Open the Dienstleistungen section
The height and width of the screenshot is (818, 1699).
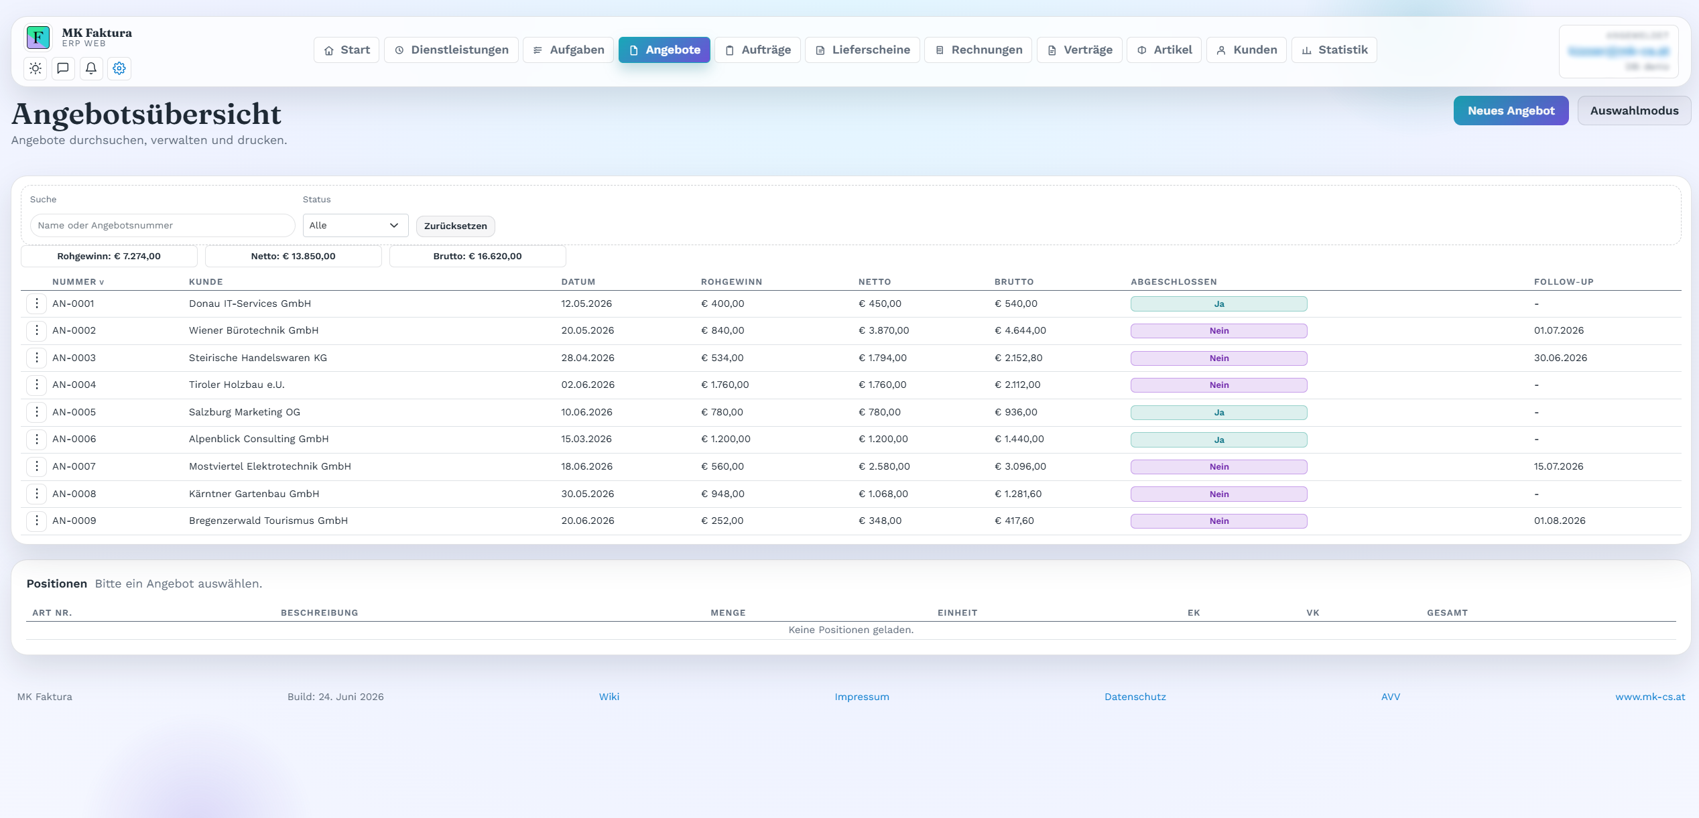(451, 50)
